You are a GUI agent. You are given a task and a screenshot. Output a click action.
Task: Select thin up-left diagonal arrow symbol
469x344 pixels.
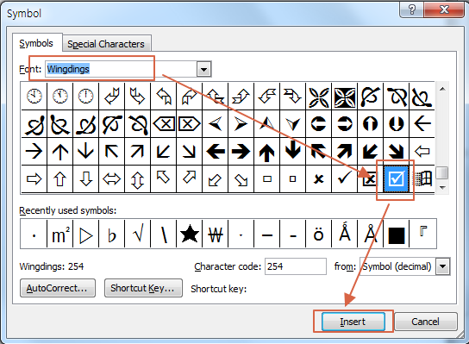coord(111,152)
